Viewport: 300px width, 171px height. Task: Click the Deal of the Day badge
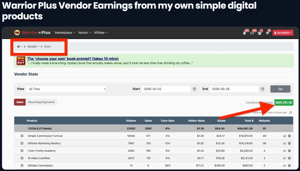click(21, 60)
